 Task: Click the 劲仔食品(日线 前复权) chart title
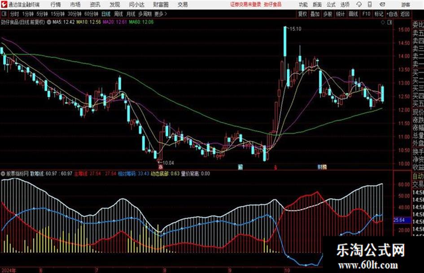[x=23, y=22]
